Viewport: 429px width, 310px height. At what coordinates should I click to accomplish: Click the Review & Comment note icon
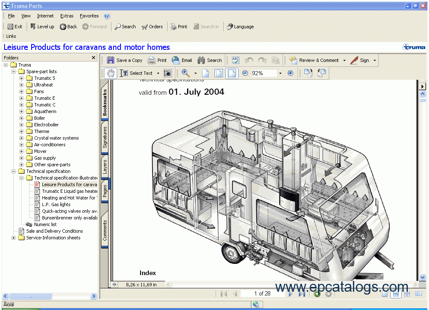293,60
